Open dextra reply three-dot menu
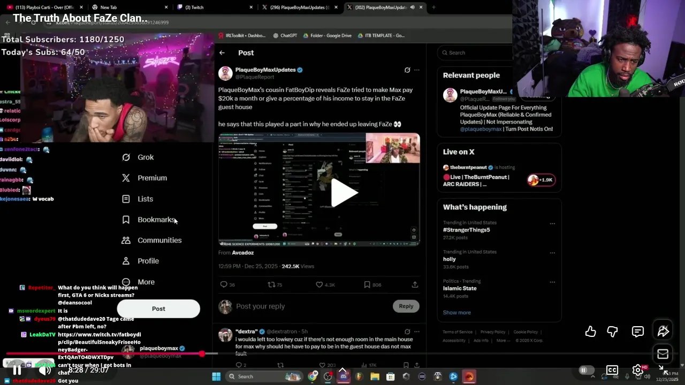This screenshot has width=685, height=385. pos(417,332)
